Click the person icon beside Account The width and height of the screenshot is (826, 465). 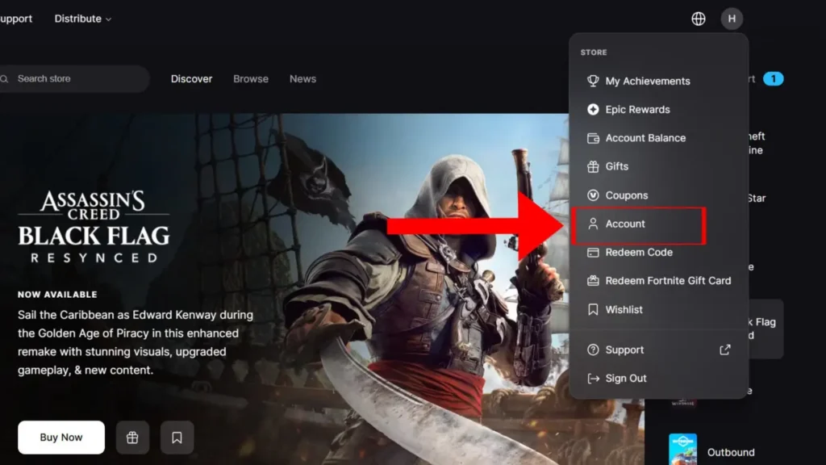pos(593,224)
